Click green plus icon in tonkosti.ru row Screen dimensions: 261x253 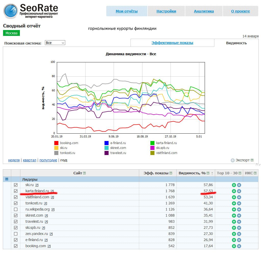click(234, 203)
